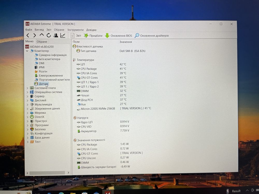Click the Безпека shield tree item
The width and height of the screenshot is (259, 194).
point(38,129)
